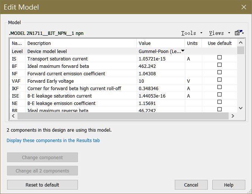
Task: Click the scroll left arrow of parameter table
Action: [13, 116]
